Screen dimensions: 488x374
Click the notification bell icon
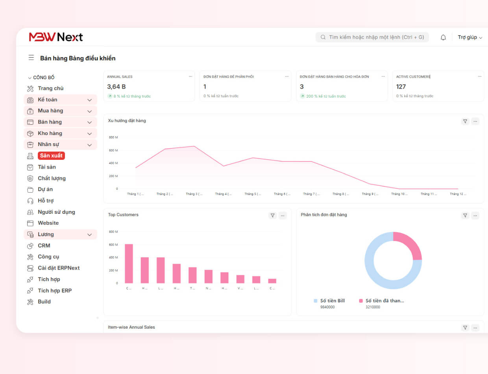point(443,37)
